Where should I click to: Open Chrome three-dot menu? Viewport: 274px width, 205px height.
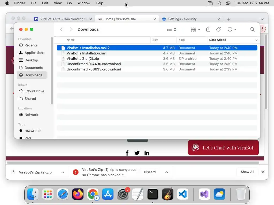(262, 29)
